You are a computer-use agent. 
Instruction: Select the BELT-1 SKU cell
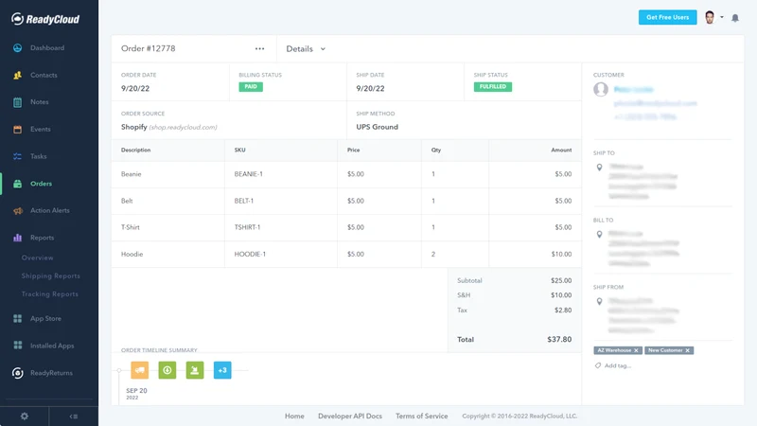click(244, 201)
